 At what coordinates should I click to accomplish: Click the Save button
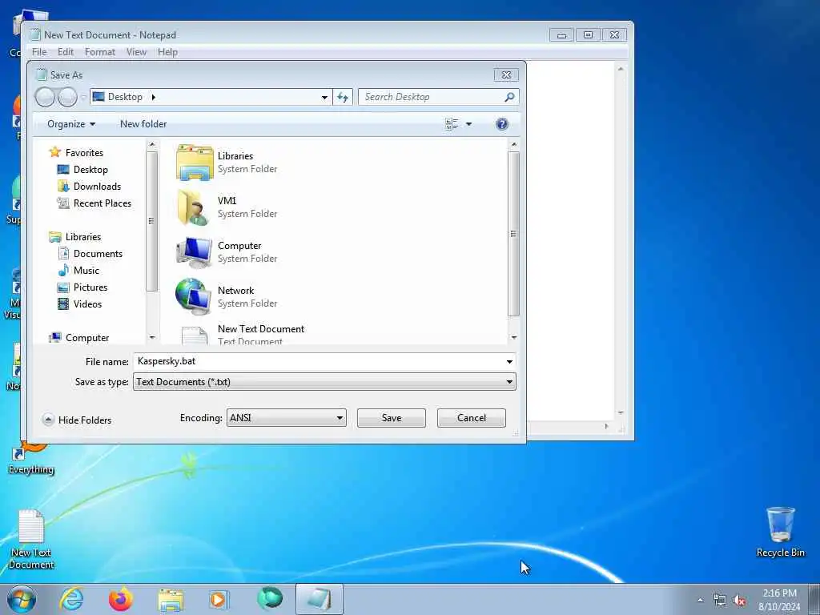coord(391,418)
